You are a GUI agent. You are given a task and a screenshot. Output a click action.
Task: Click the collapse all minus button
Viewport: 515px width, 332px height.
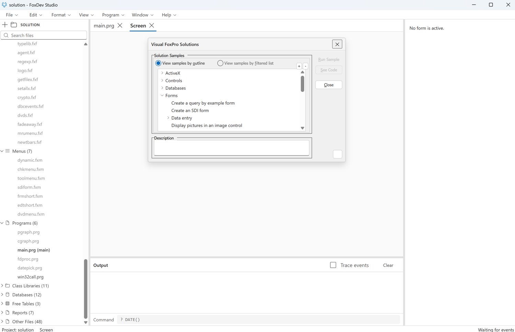click(306, 66)
